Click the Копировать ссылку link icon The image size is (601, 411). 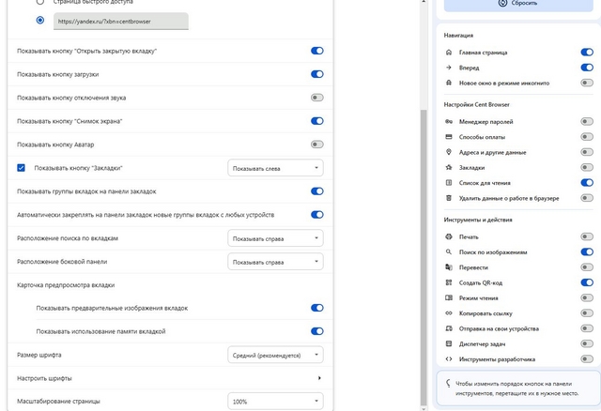coord(450,312)
